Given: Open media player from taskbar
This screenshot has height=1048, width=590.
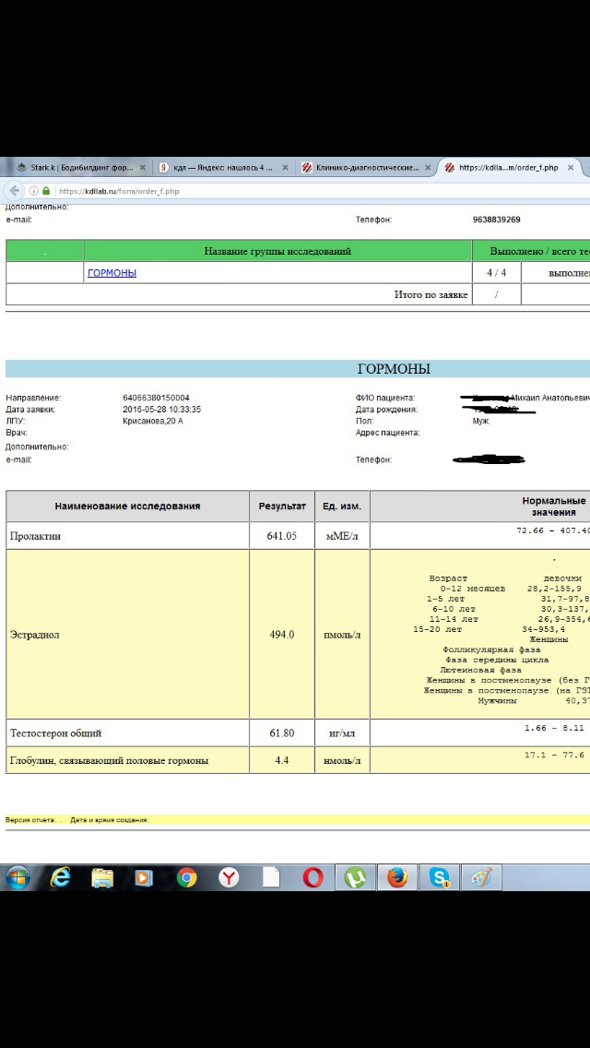Looking at the screenshot, I should click(x=144, y=877).
